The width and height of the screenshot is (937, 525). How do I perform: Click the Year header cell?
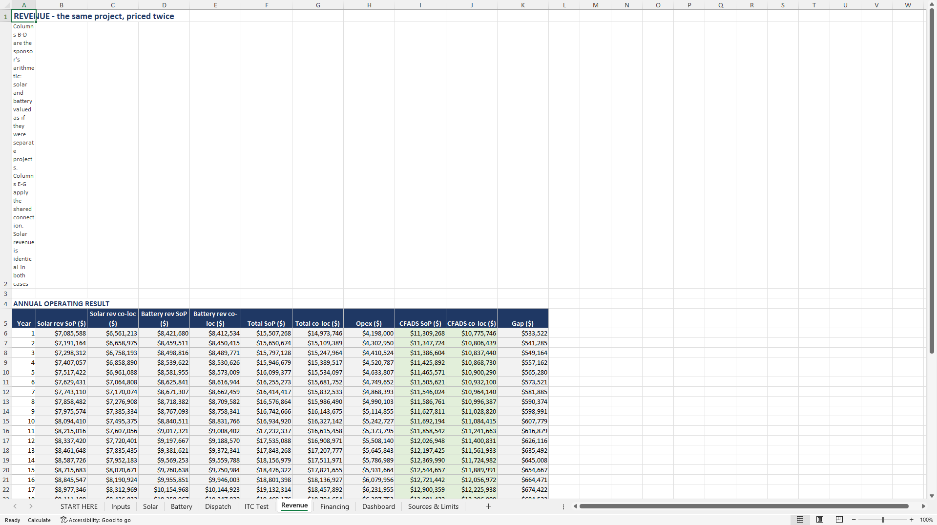tap(24, 318)
